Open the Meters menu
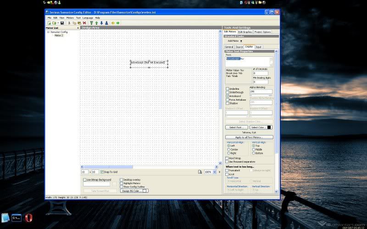367x229 pixels. pos(70,18)
